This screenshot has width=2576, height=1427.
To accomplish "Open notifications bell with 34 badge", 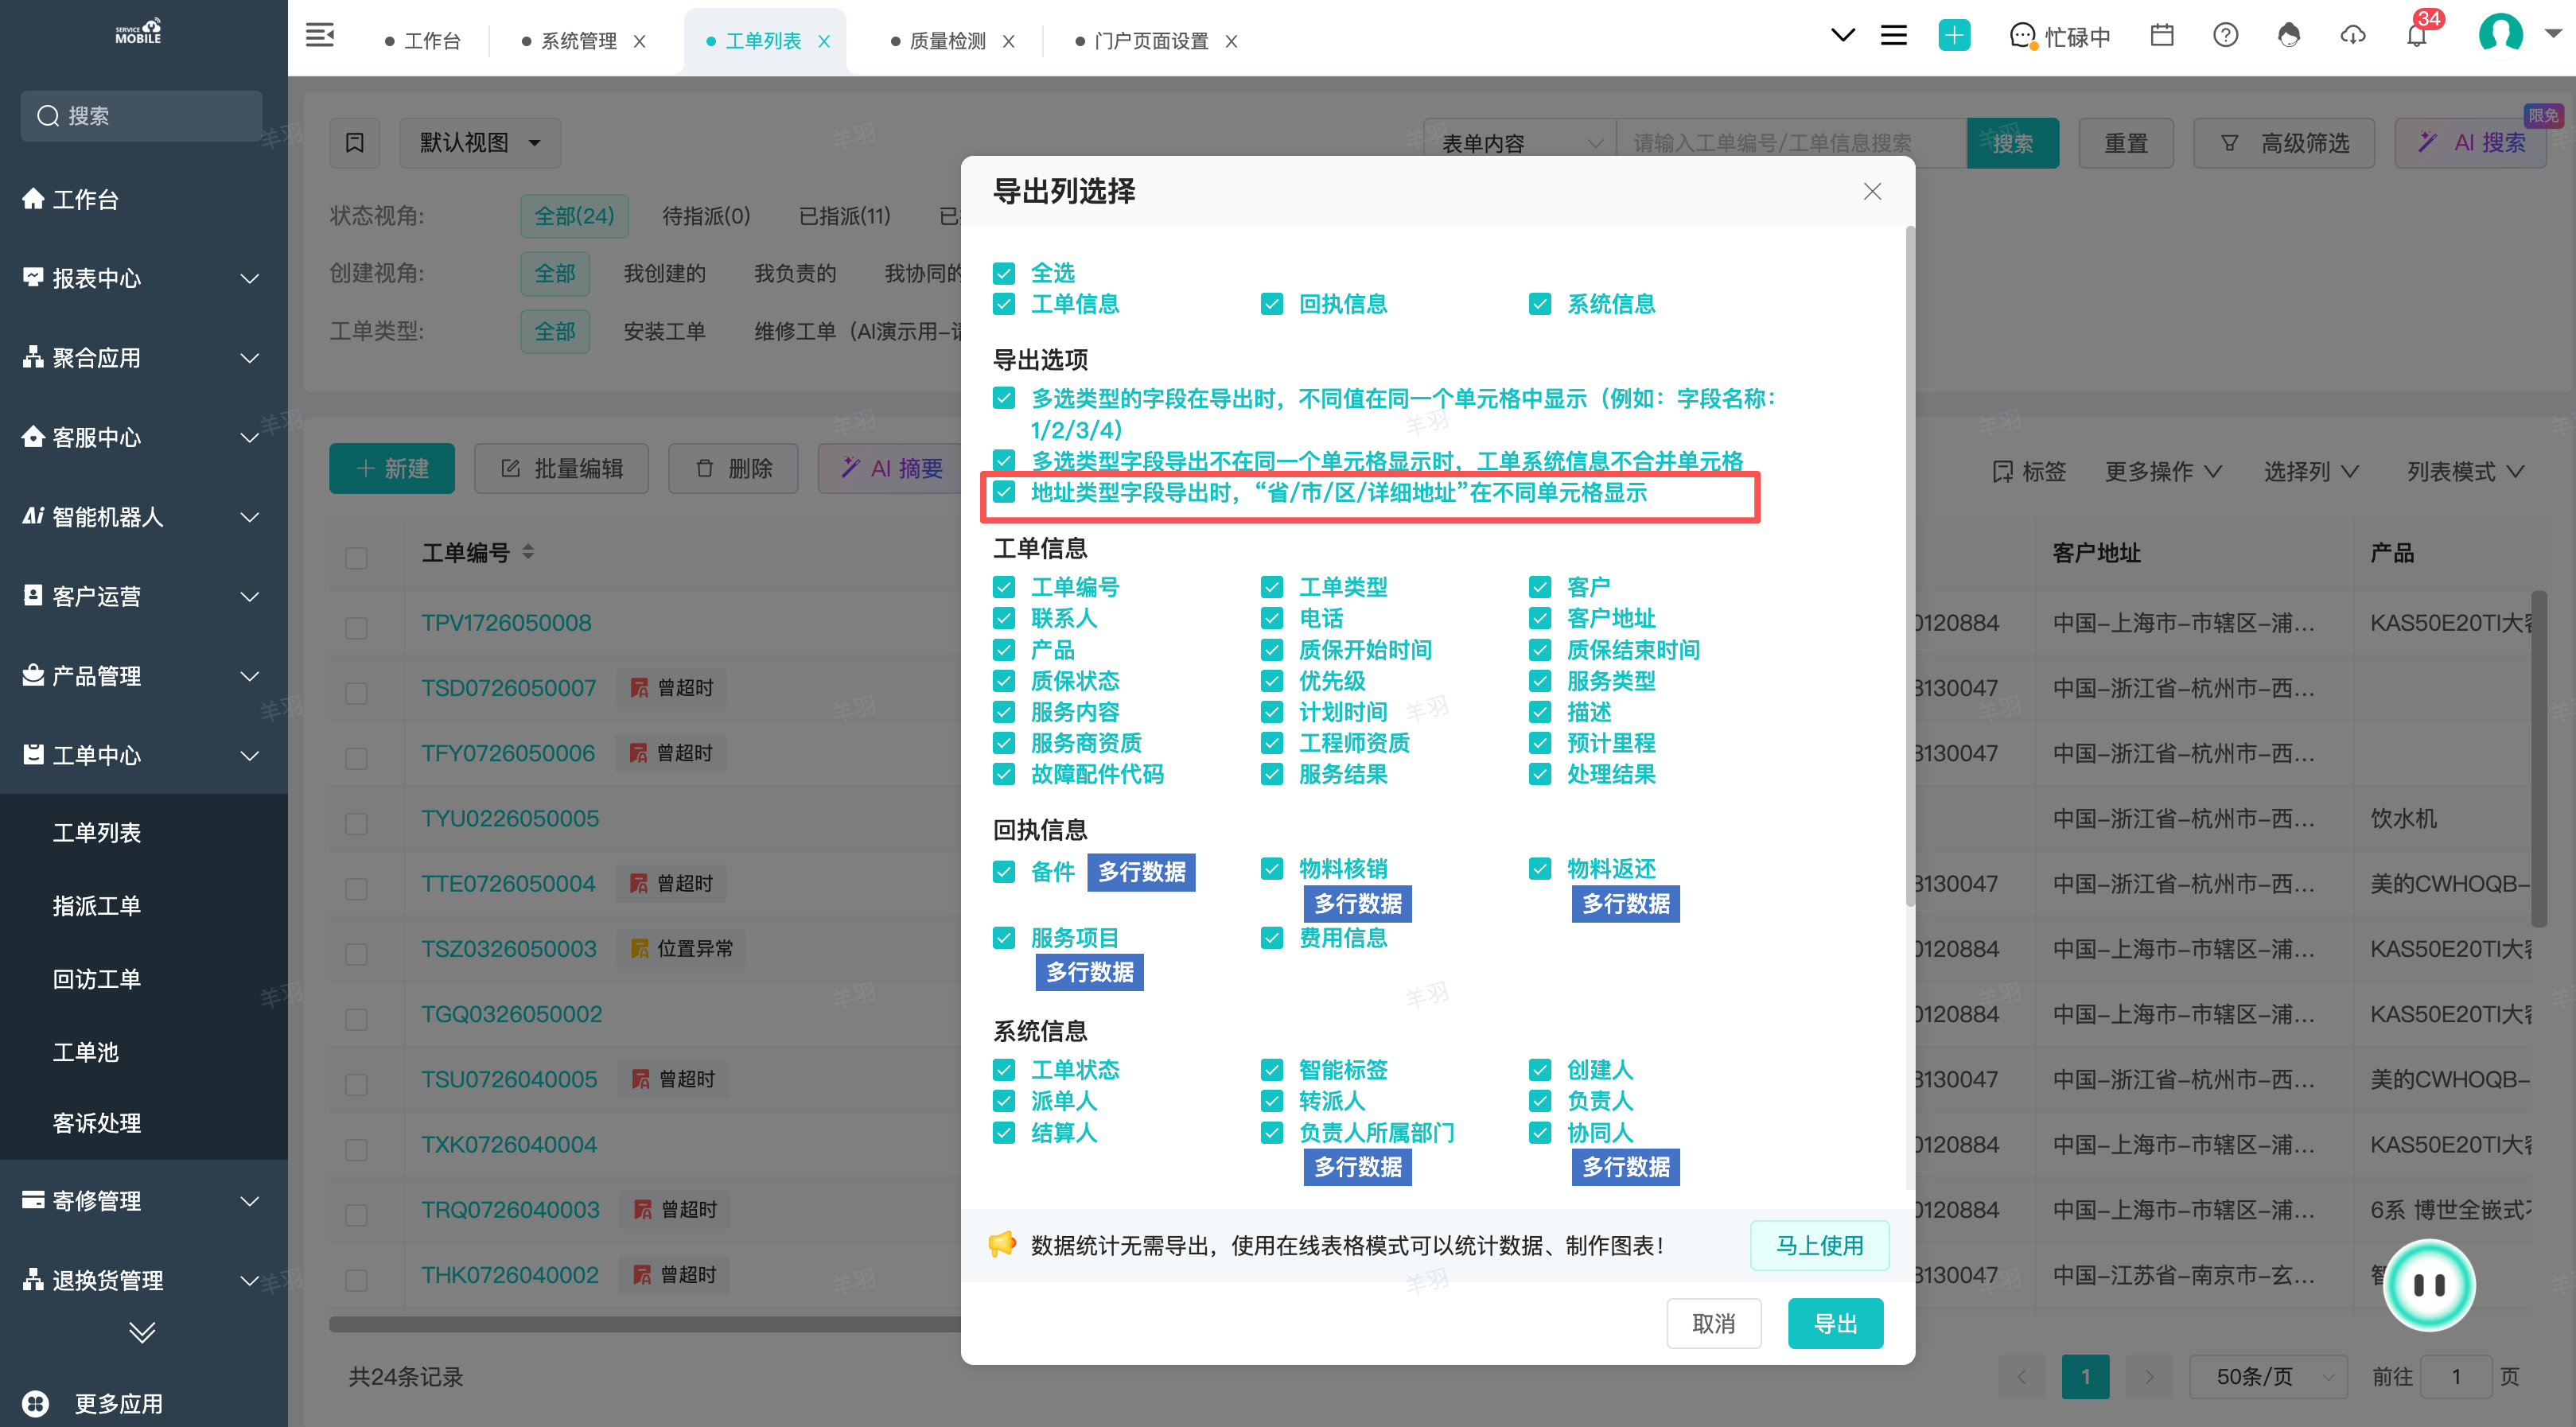I will tap(2417, 36).
